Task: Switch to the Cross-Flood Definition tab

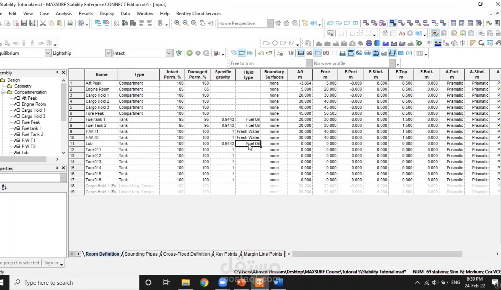Action: point(186,254)
